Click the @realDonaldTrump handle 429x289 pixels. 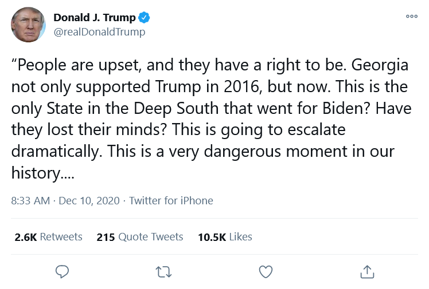pyautogui.click(x=99, y=32)
